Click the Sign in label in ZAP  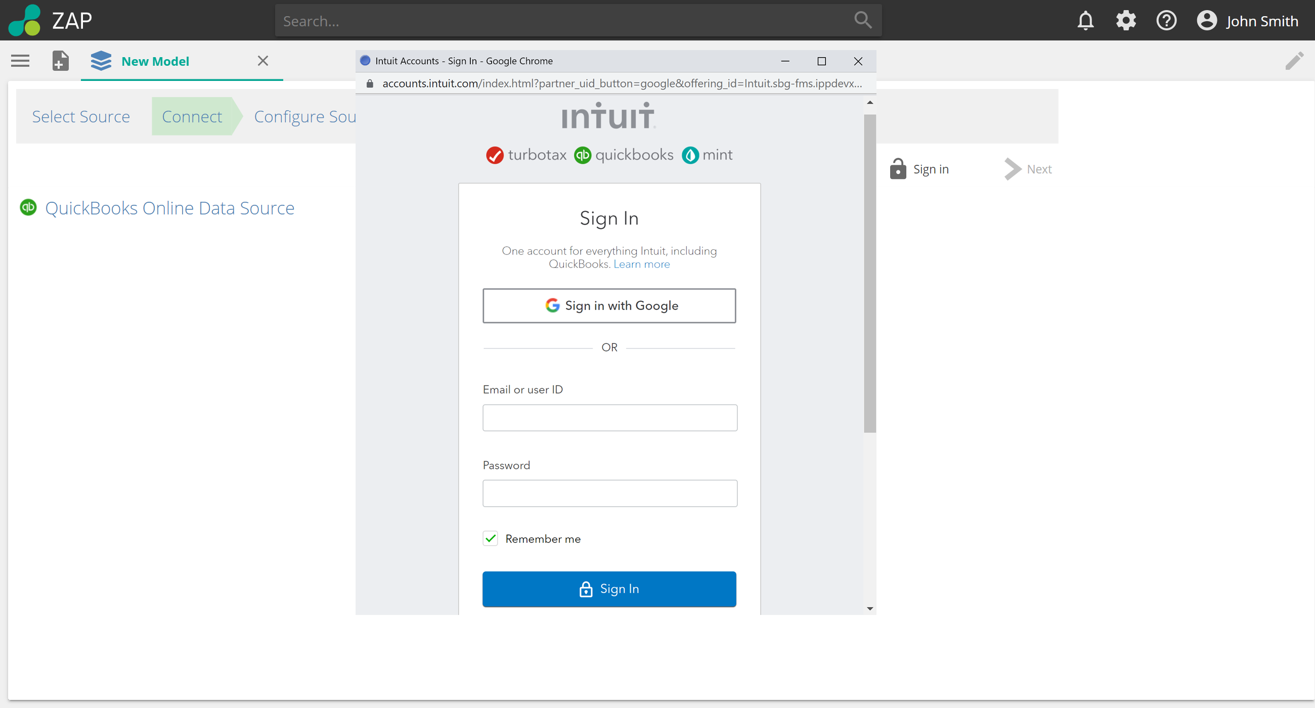click(x=931, y=169)
